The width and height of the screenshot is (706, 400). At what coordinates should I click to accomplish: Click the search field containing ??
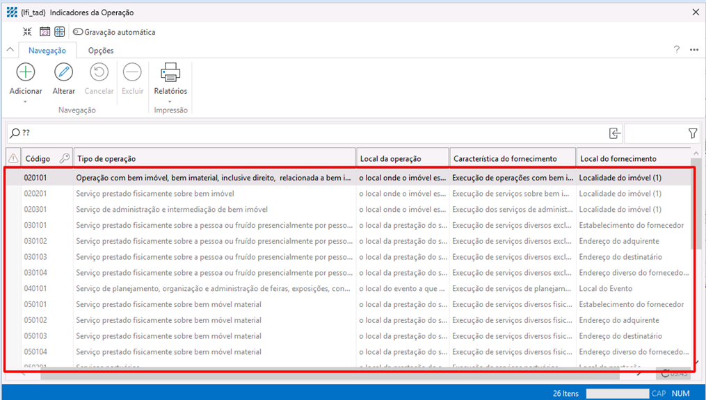[306, 133]
